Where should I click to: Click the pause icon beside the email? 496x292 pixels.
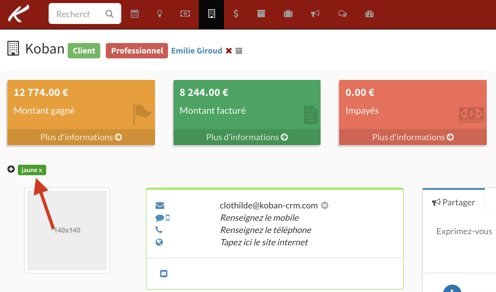(x=325, y=205)
